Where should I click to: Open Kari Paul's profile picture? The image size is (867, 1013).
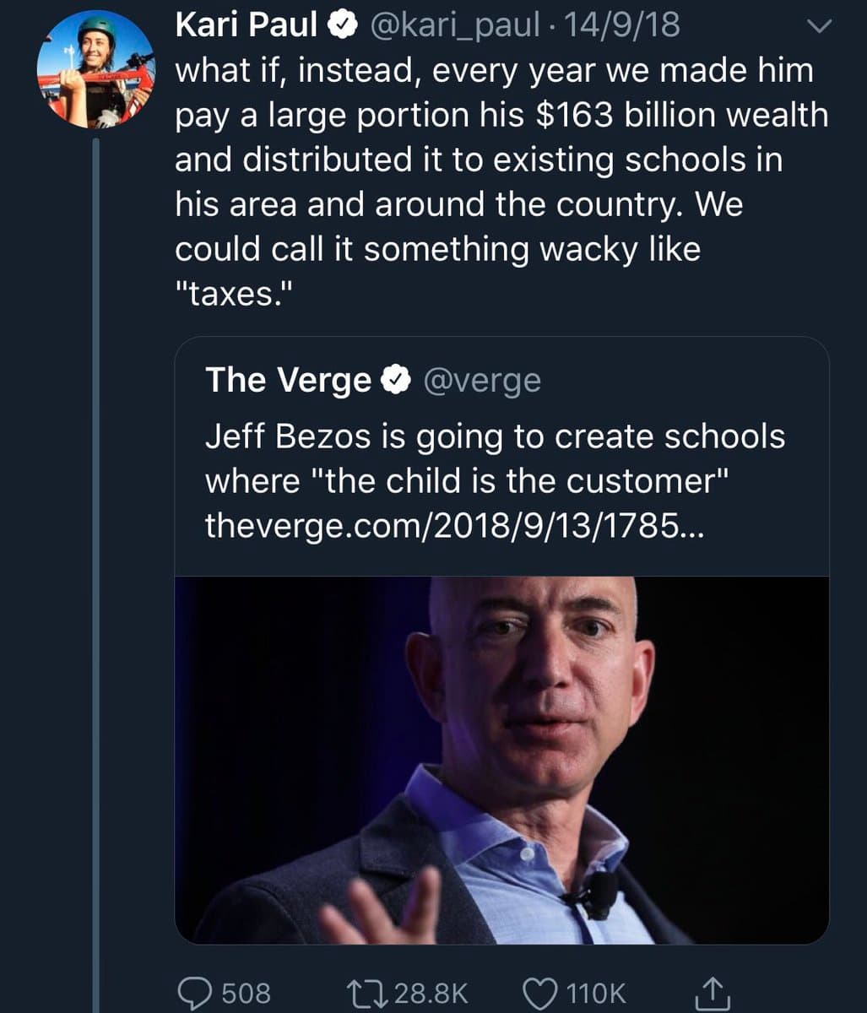95,71
